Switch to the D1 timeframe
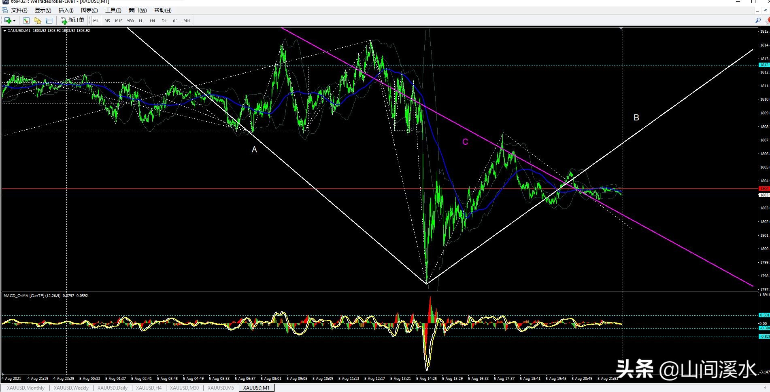The image size is (770, 392). 164,21
